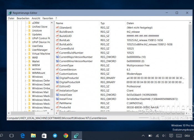Screen dimensions: 194x140
Task: Select the (Standard) value row
Action: coord(122,27)
